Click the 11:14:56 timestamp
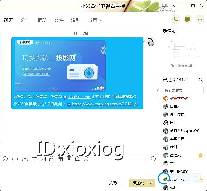Screen dimensions: 207x191 click(81, 34)
